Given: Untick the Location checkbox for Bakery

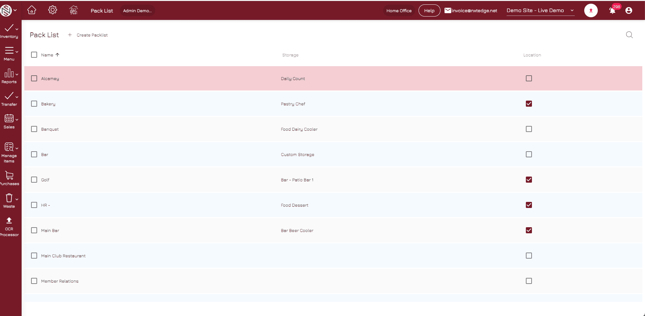Looking at the screenshot, I should [x=529, y=104].
